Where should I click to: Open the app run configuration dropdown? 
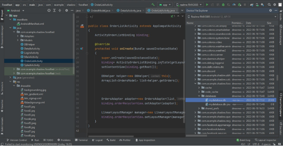click(x=165, y=5)
